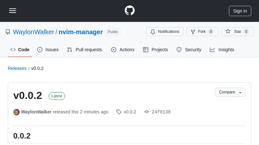Select the Projects tab
The width and height of the screenshot is (259, 145).
[x=155, y=50]
